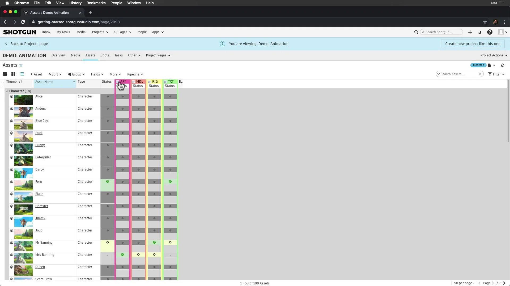Expand the Character group expander

(x=7, y=91)
